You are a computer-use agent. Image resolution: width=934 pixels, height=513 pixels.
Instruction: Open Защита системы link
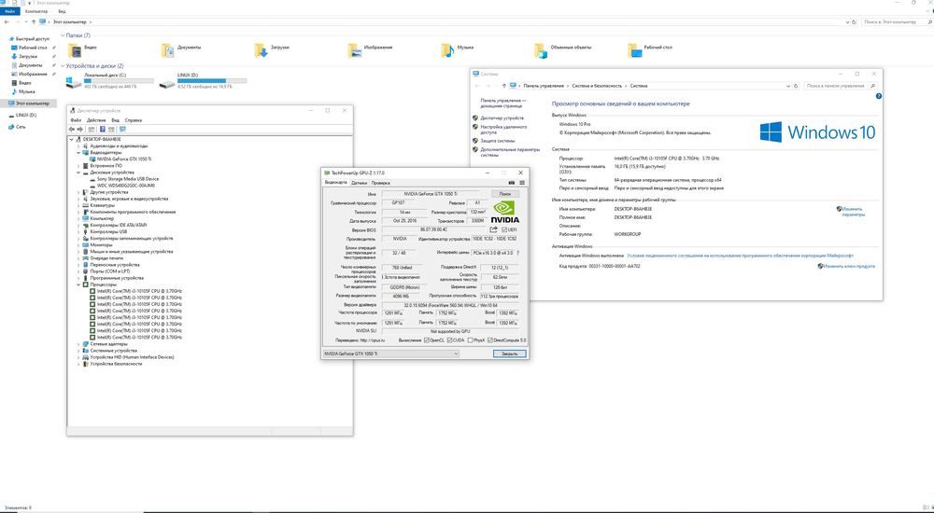tap(498, 141)
